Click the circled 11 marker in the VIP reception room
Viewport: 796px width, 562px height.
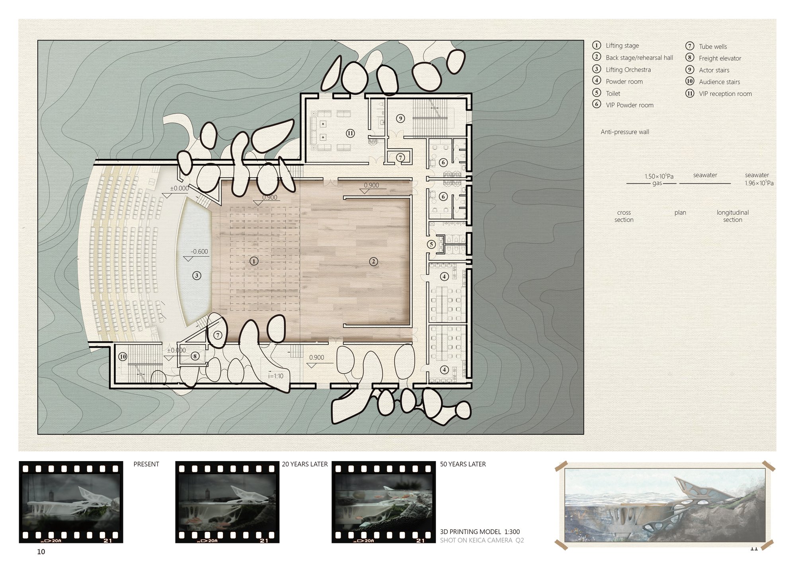[350, 134]
